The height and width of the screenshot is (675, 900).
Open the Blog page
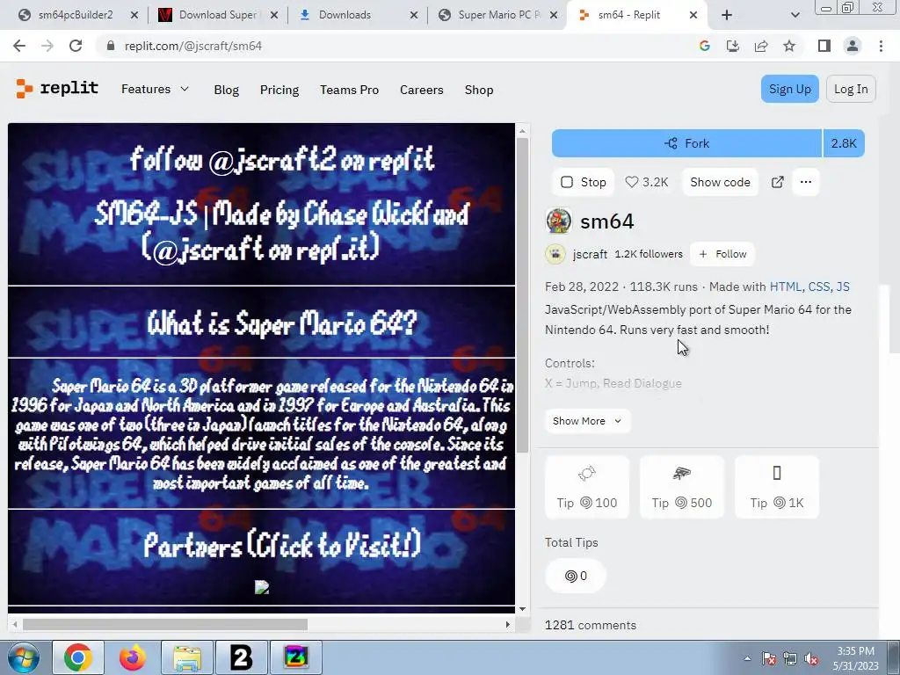point(226,90)
